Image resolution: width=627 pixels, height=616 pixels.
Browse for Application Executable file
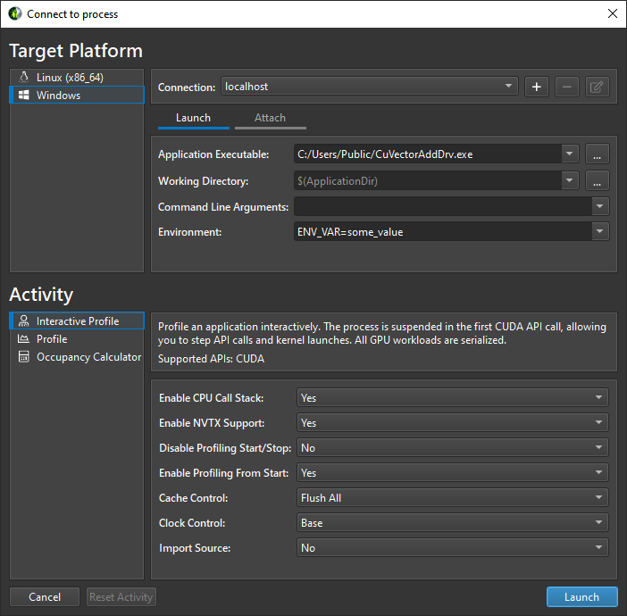pos(597,154)
